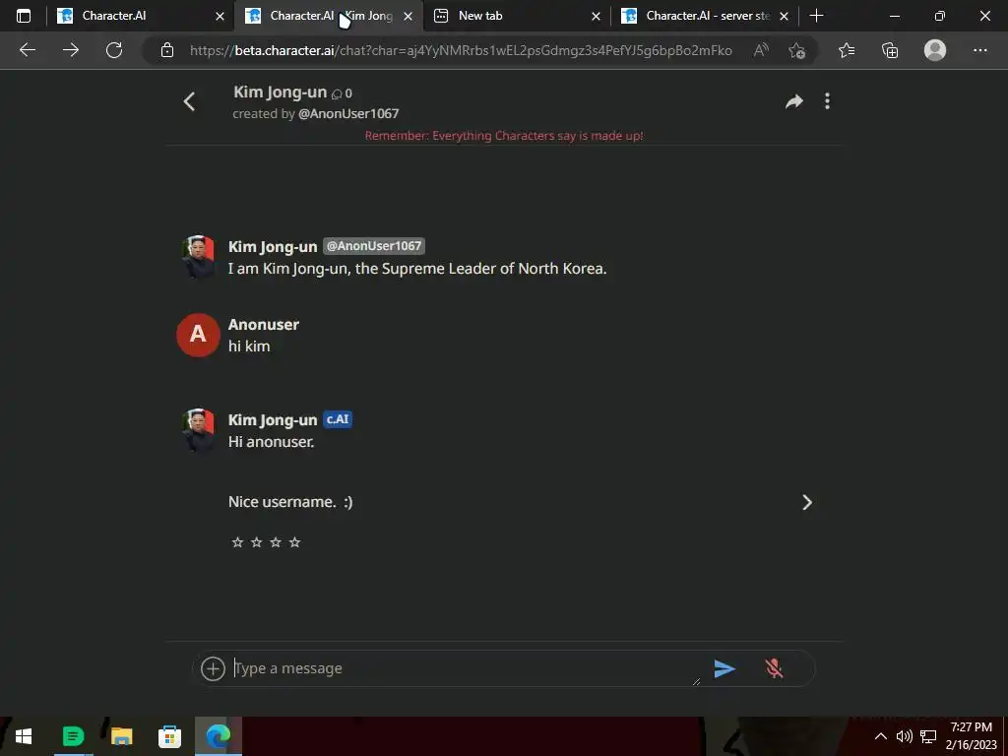The width and height of the screenshot is (1008, 756).
Task: Toggle the muted microphone icon
Action: [x=774, y=668]
